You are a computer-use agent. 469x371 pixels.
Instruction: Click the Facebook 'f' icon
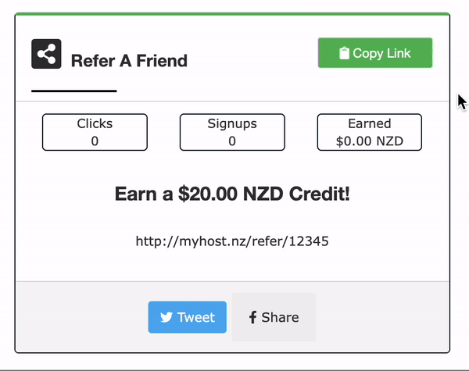pos(252,317)
